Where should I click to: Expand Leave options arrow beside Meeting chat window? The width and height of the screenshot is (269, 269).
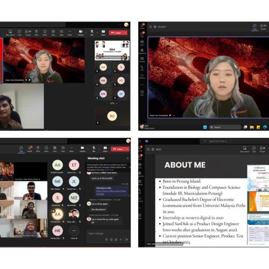(x=127, y=149)
